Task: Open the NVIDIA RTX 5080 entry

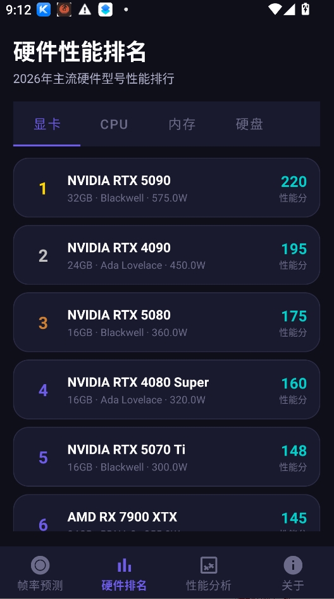Action: (x=166, y=322)
